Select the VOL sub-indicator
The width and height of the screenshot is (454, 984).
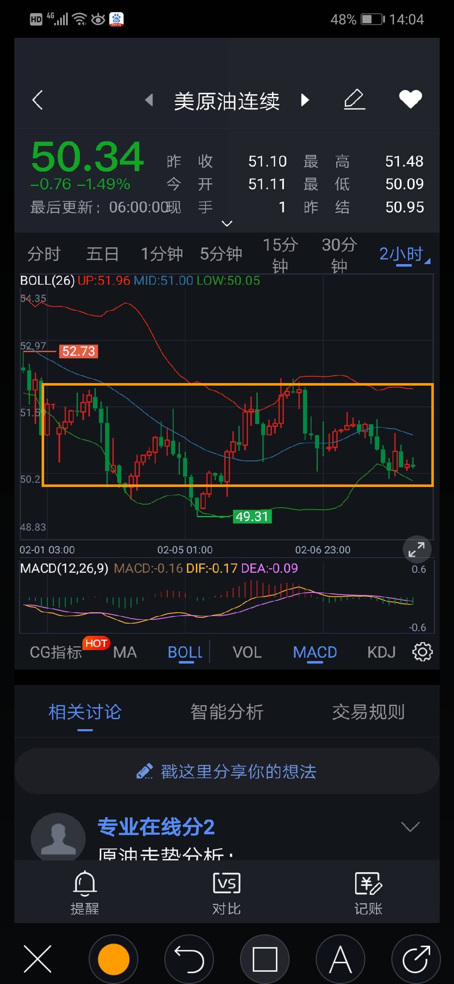[247, 652]
